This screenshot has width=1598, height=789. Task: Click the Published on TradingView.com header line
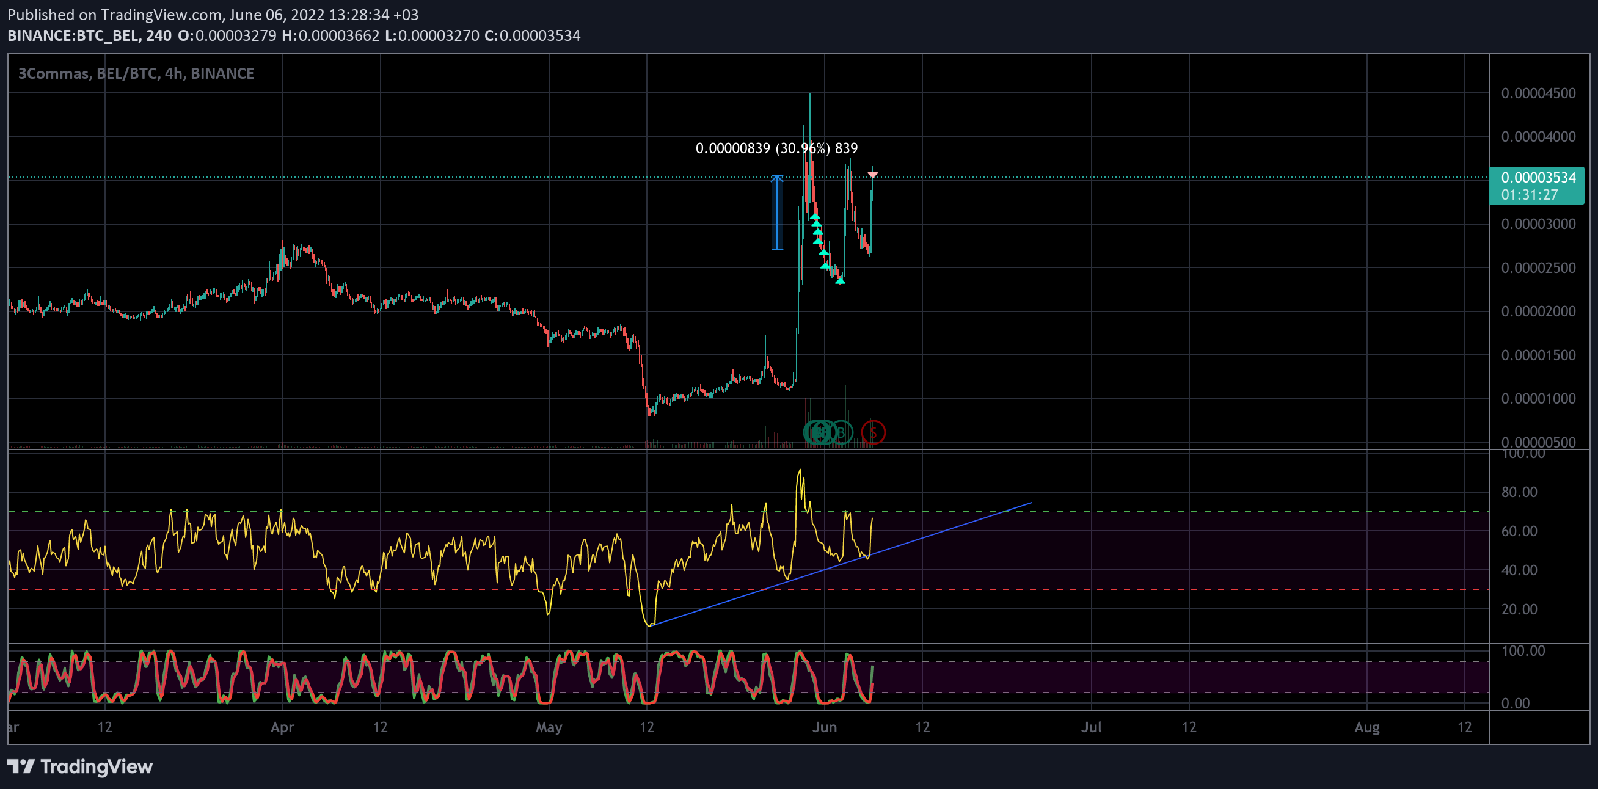[213, 14]
